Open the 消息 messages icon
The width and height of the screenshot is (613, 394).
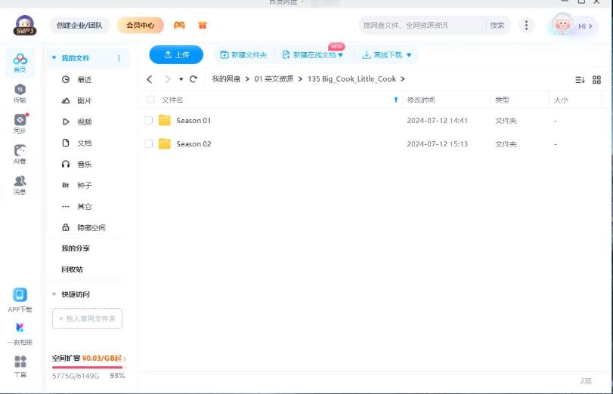(20, 185)
